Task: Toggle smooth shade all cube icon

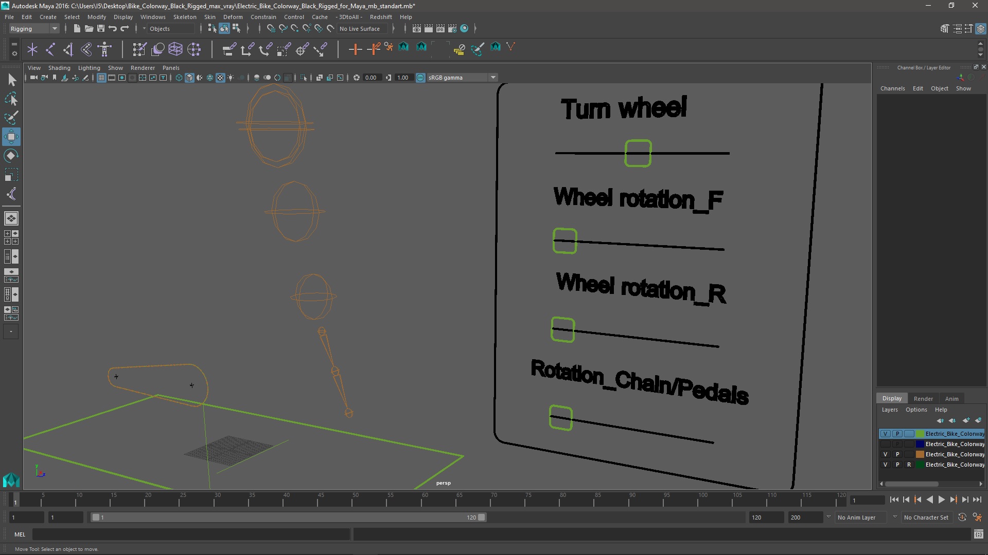Action: tap(189, 78)
